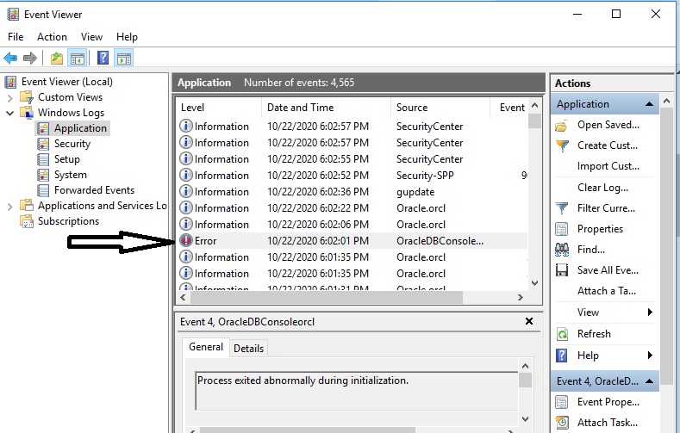Click the blue Help toolbar icon
680x433 pixels.
103,59
